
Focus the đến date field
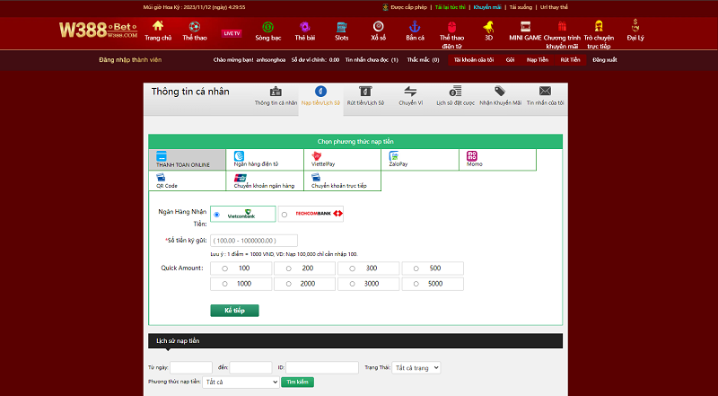pyautogui.click(x=250, y=367)
